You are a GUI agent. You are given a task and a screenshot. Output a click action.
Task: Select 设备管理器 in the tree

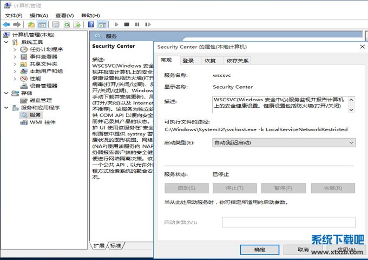click(x=43, y=86)
